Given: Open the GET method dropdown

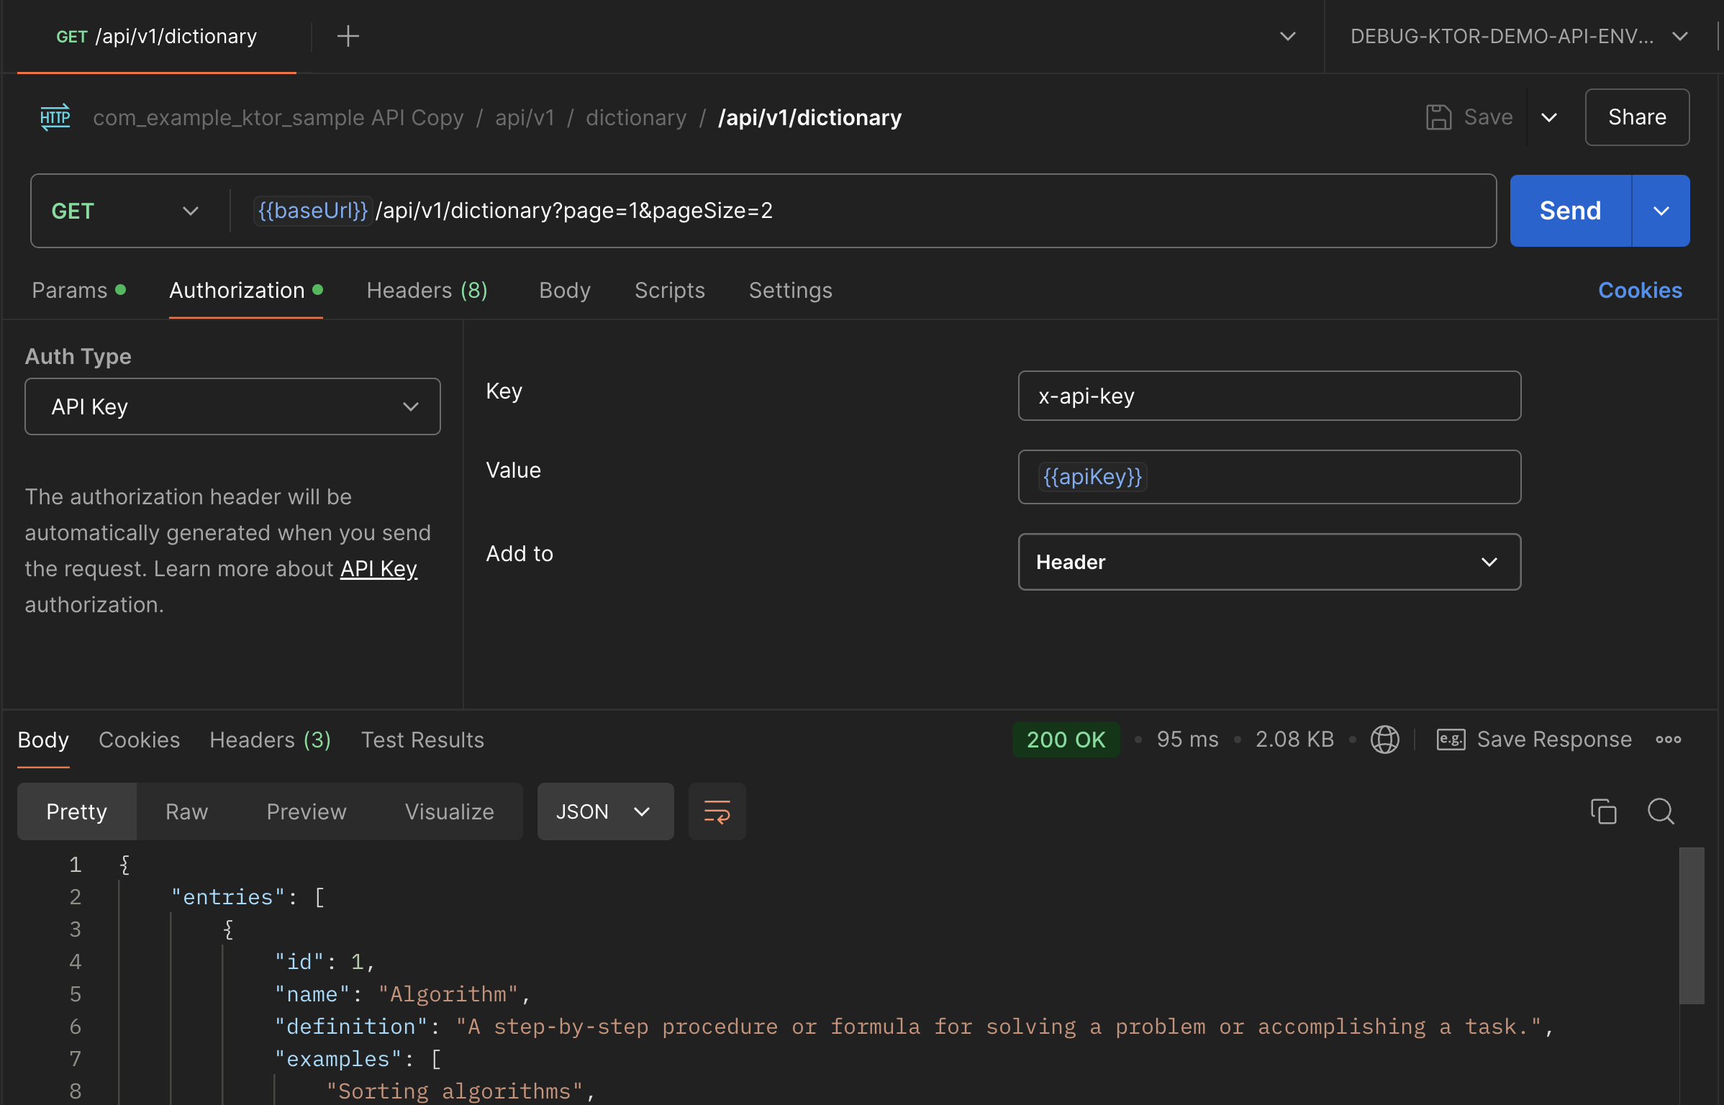Looking at the screenshot, I should tap(124, 211).
